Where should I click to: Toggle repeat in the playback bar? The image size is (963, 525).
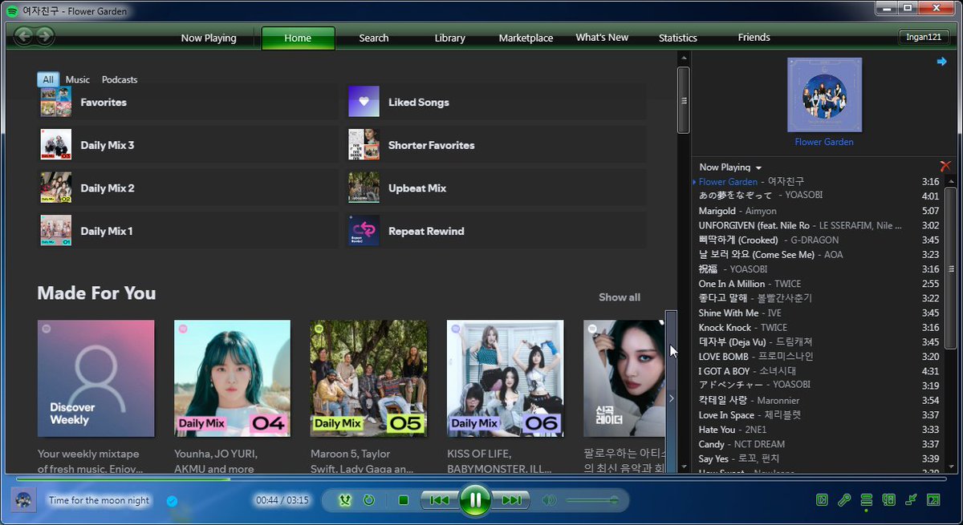coord(368,500)
